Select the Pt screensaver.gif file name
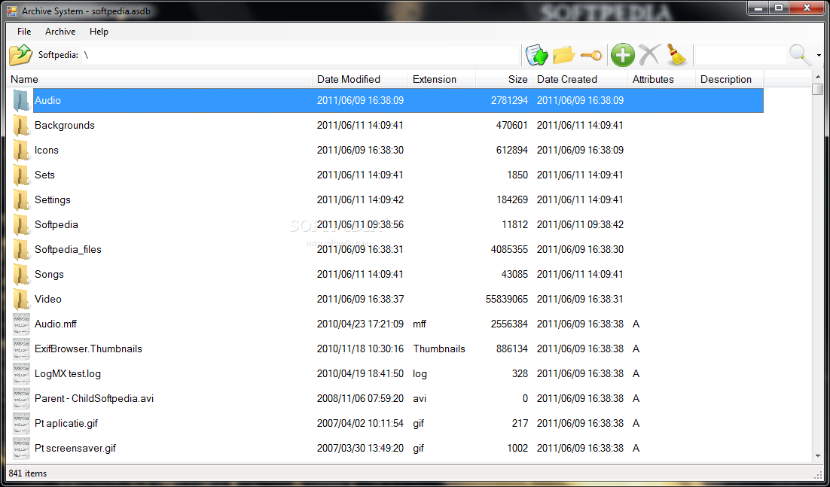The height and width of the screenshot is (487, 830). click(75, 449)
